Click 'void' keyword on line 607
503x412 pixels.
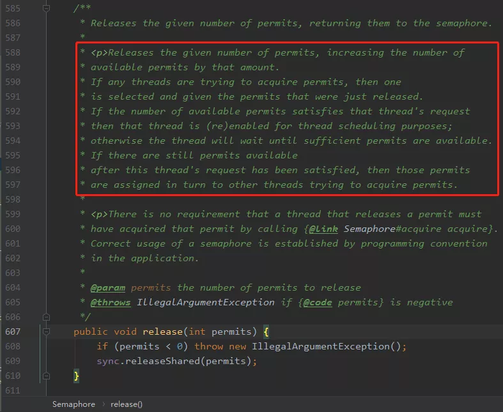click(125, 332)
